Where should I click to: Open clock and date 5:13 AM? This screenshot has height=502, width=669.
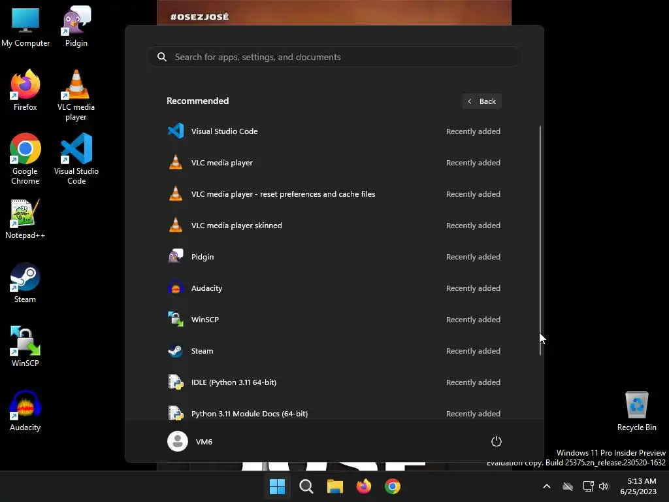[638, 486]
